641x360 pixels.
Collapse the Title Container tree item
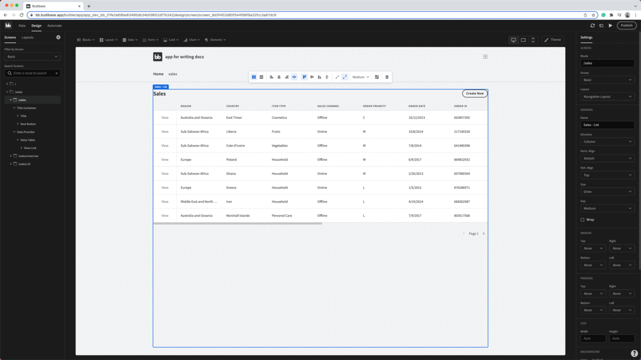[14, 108]
